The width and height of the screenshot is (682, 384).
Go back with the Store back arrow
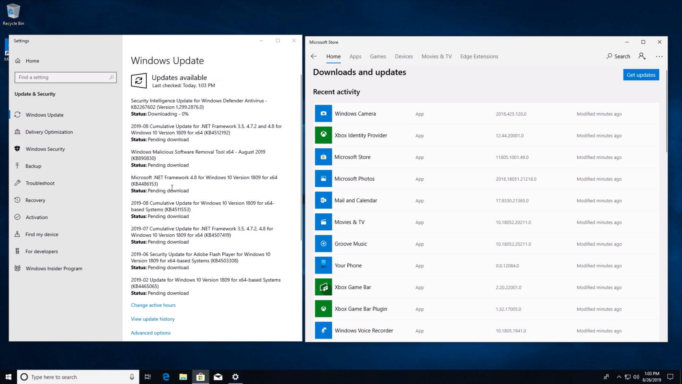click(314, 56)
